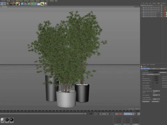Click Apply in Coordinates manager
The width and height of the screenshot is (167, 125).
136,124
